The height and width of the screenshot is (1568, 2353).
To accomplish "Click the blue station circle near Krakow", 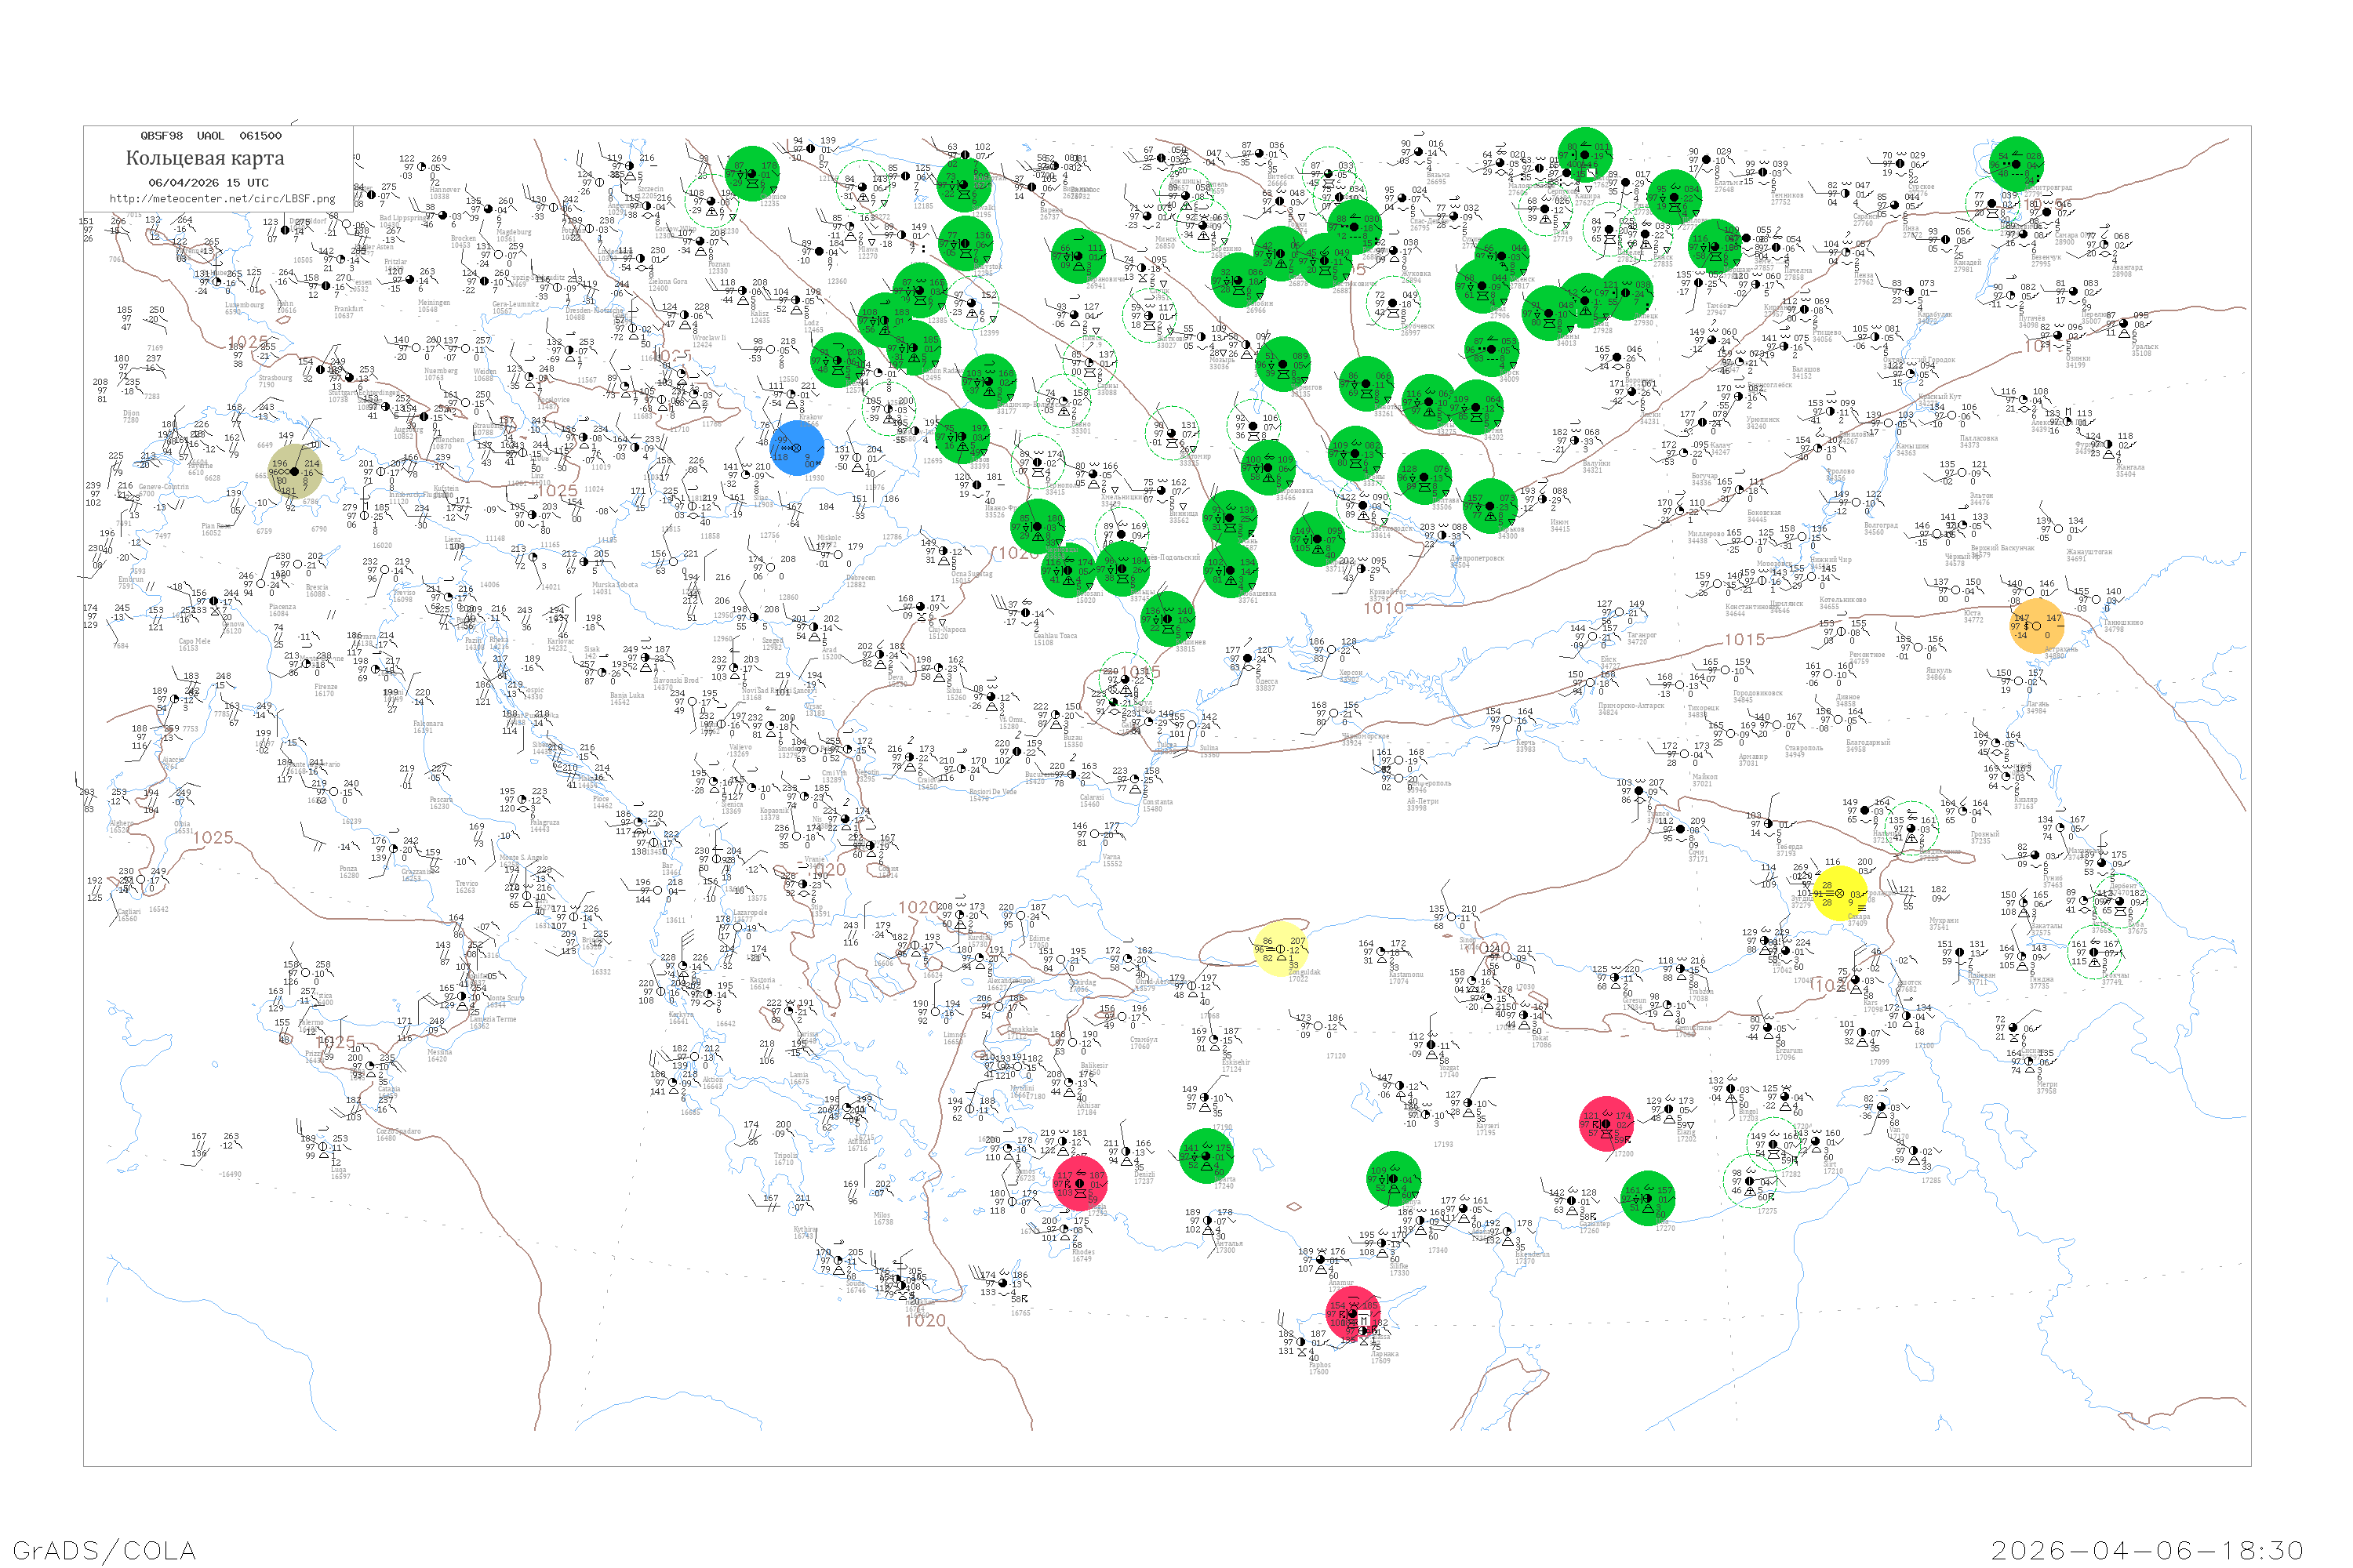I will coord(798,448).
